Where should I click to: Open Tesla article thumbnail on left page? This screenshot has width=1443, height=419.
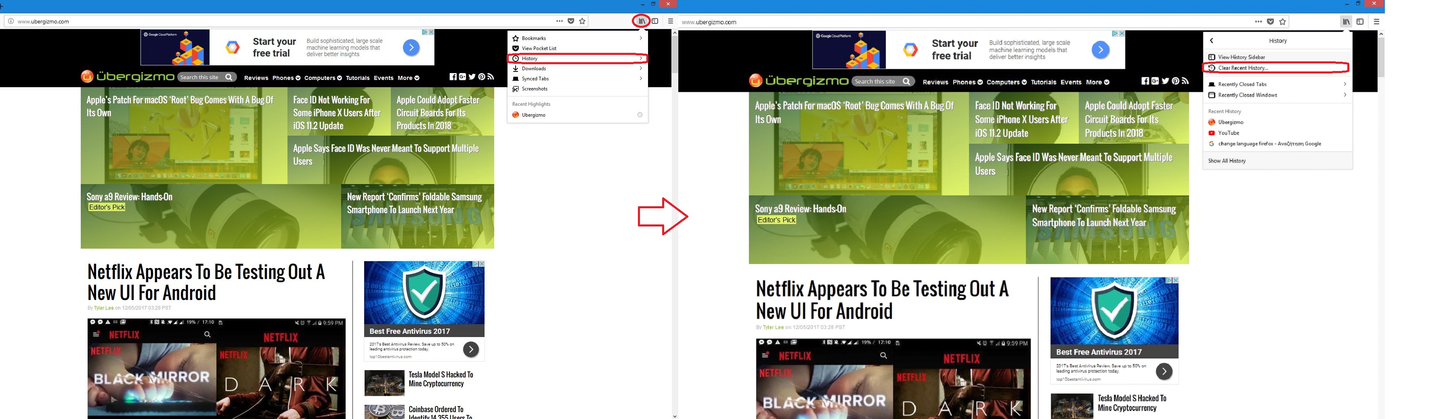(x=384, y=383)
